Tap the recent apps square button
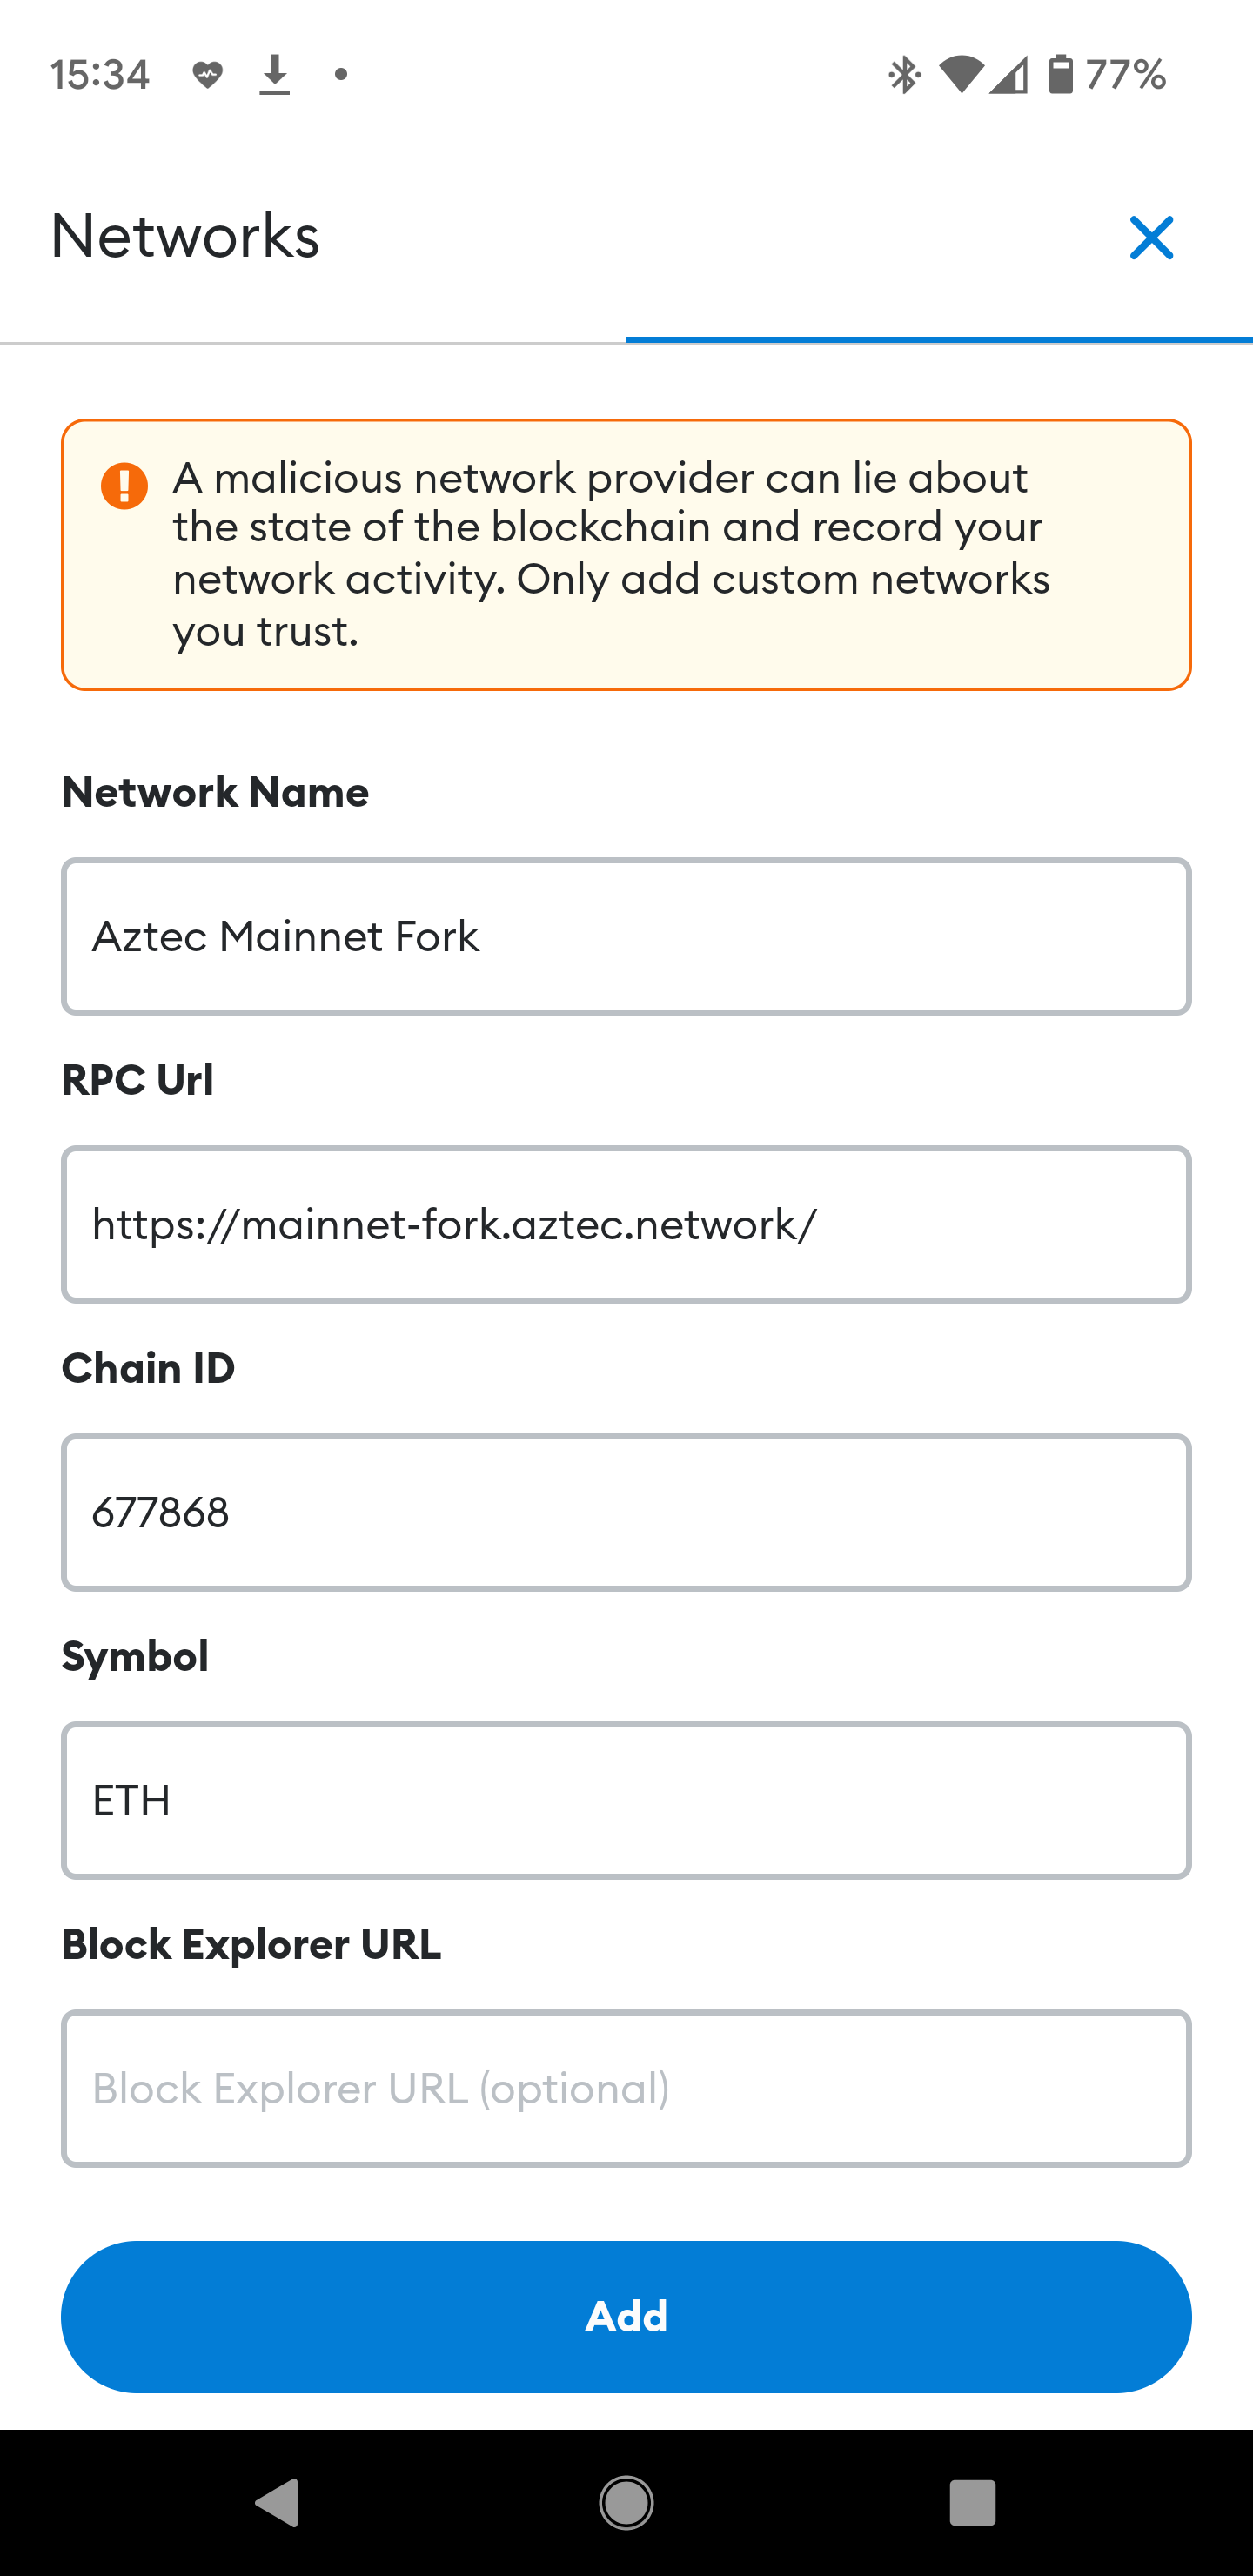Image resolution: width=1253 pixels, height=2576 pixels. tap(972, 2503)
